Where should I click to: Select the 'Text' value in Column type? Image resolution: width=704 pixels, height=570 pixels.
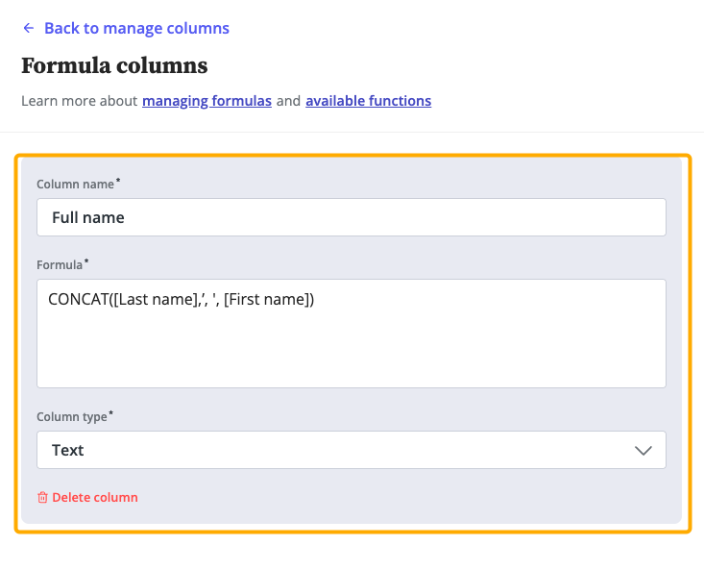(x=68, y=450)
